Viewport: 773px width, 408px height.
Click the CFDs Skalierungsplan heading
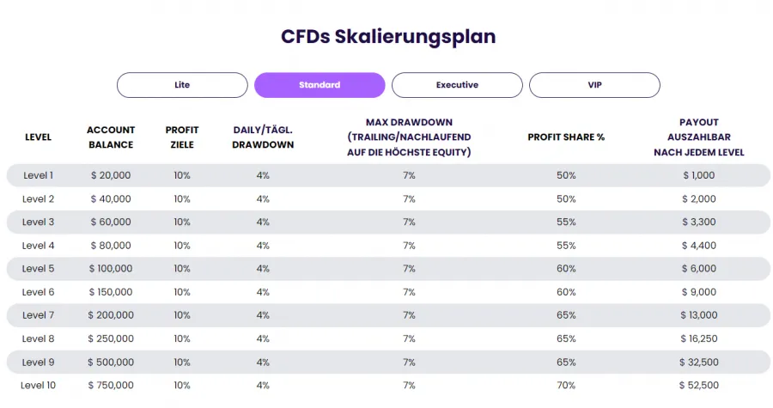(x=388, y=37)
